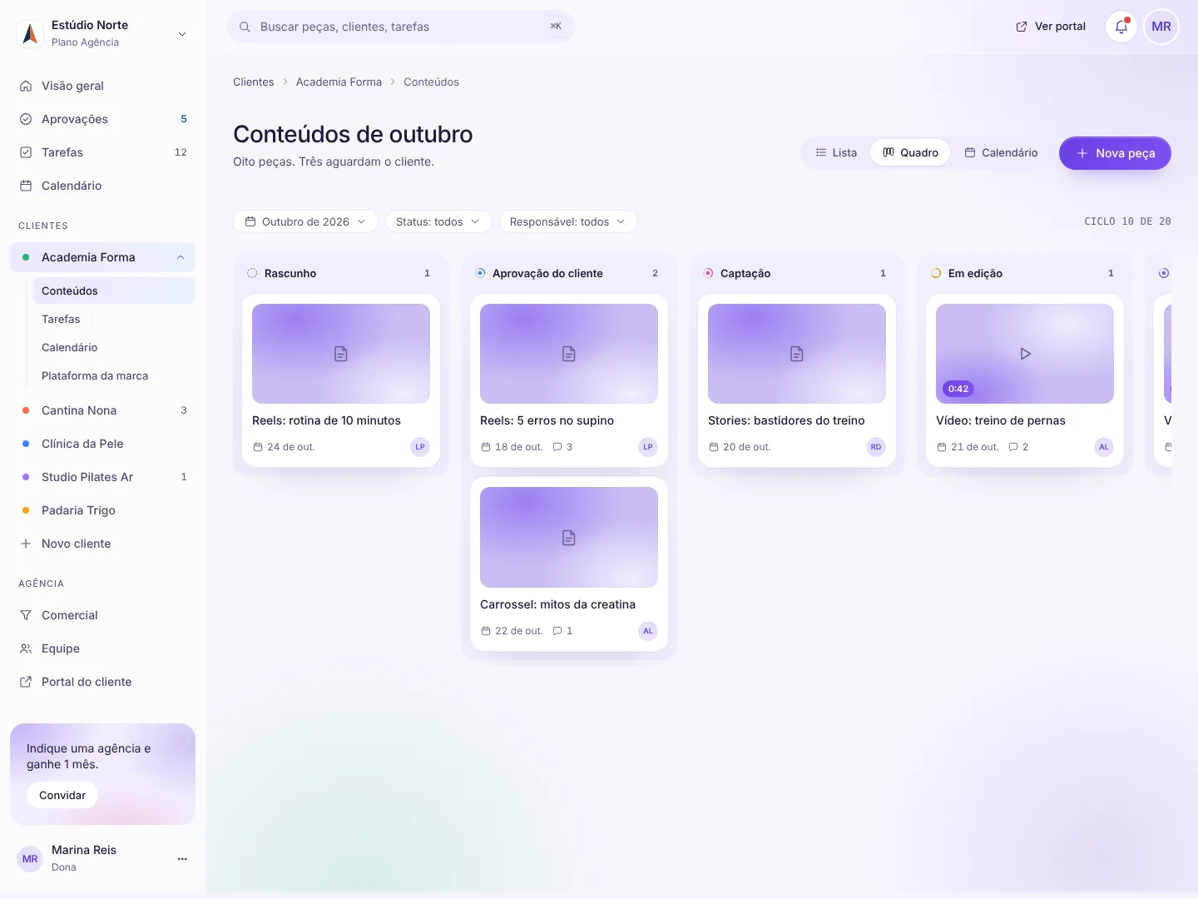
Task: Go to Tarefas with 12 count
Action: [103, 152]
